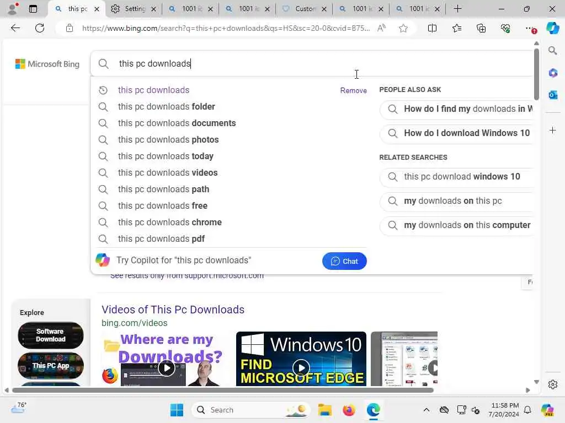This screenshot has height=423, width=565.
Task: Open Explore 'Software Download' chip
Action: pos(50,335)
